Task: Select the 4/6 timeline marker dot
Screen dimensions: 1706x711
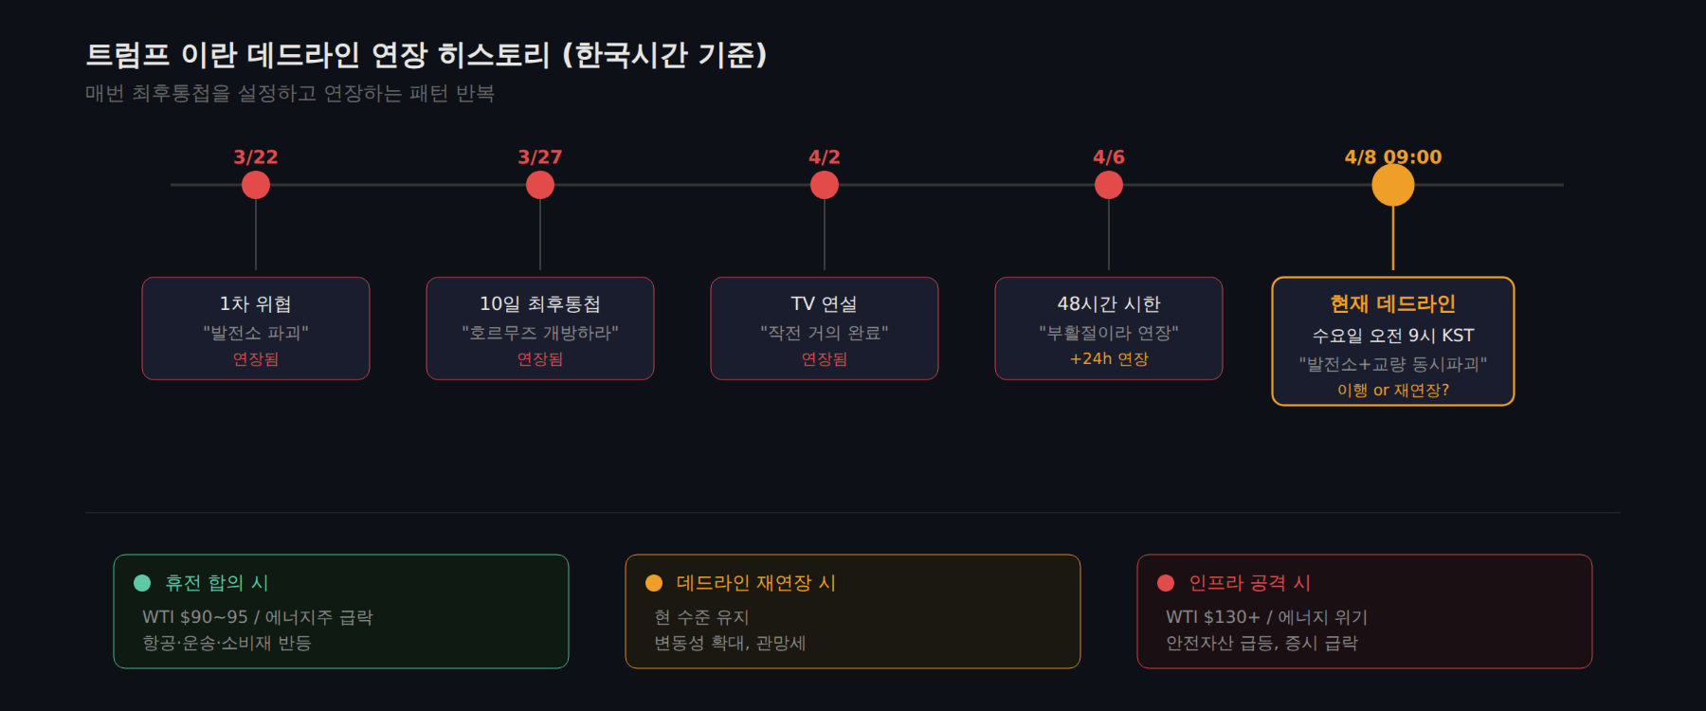Action: coord(1109,185)
